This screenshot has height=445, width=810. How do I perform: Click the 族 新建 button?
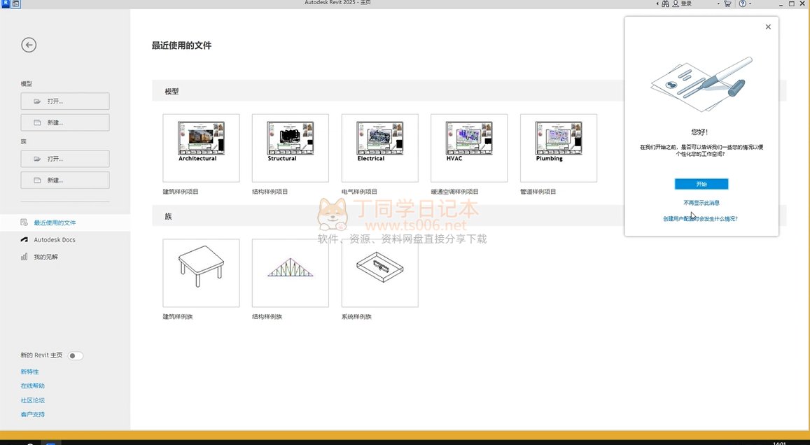(65, 180)
